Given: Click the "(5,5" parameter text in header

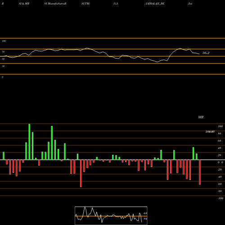Looking at the screenshot, I should tap(116, 4).
